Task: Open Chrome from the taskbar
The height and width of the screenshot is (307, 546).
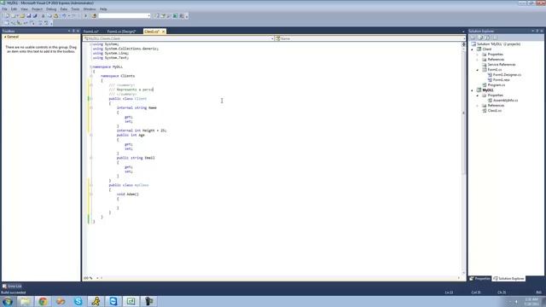Action: coord(43,301)
